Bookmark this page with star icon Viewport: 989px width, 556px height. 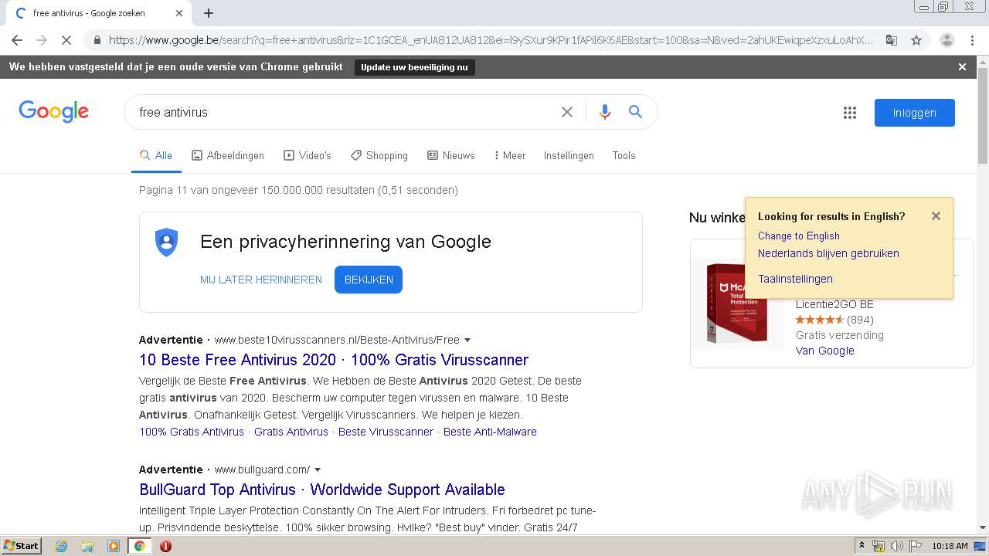point(916,40)
